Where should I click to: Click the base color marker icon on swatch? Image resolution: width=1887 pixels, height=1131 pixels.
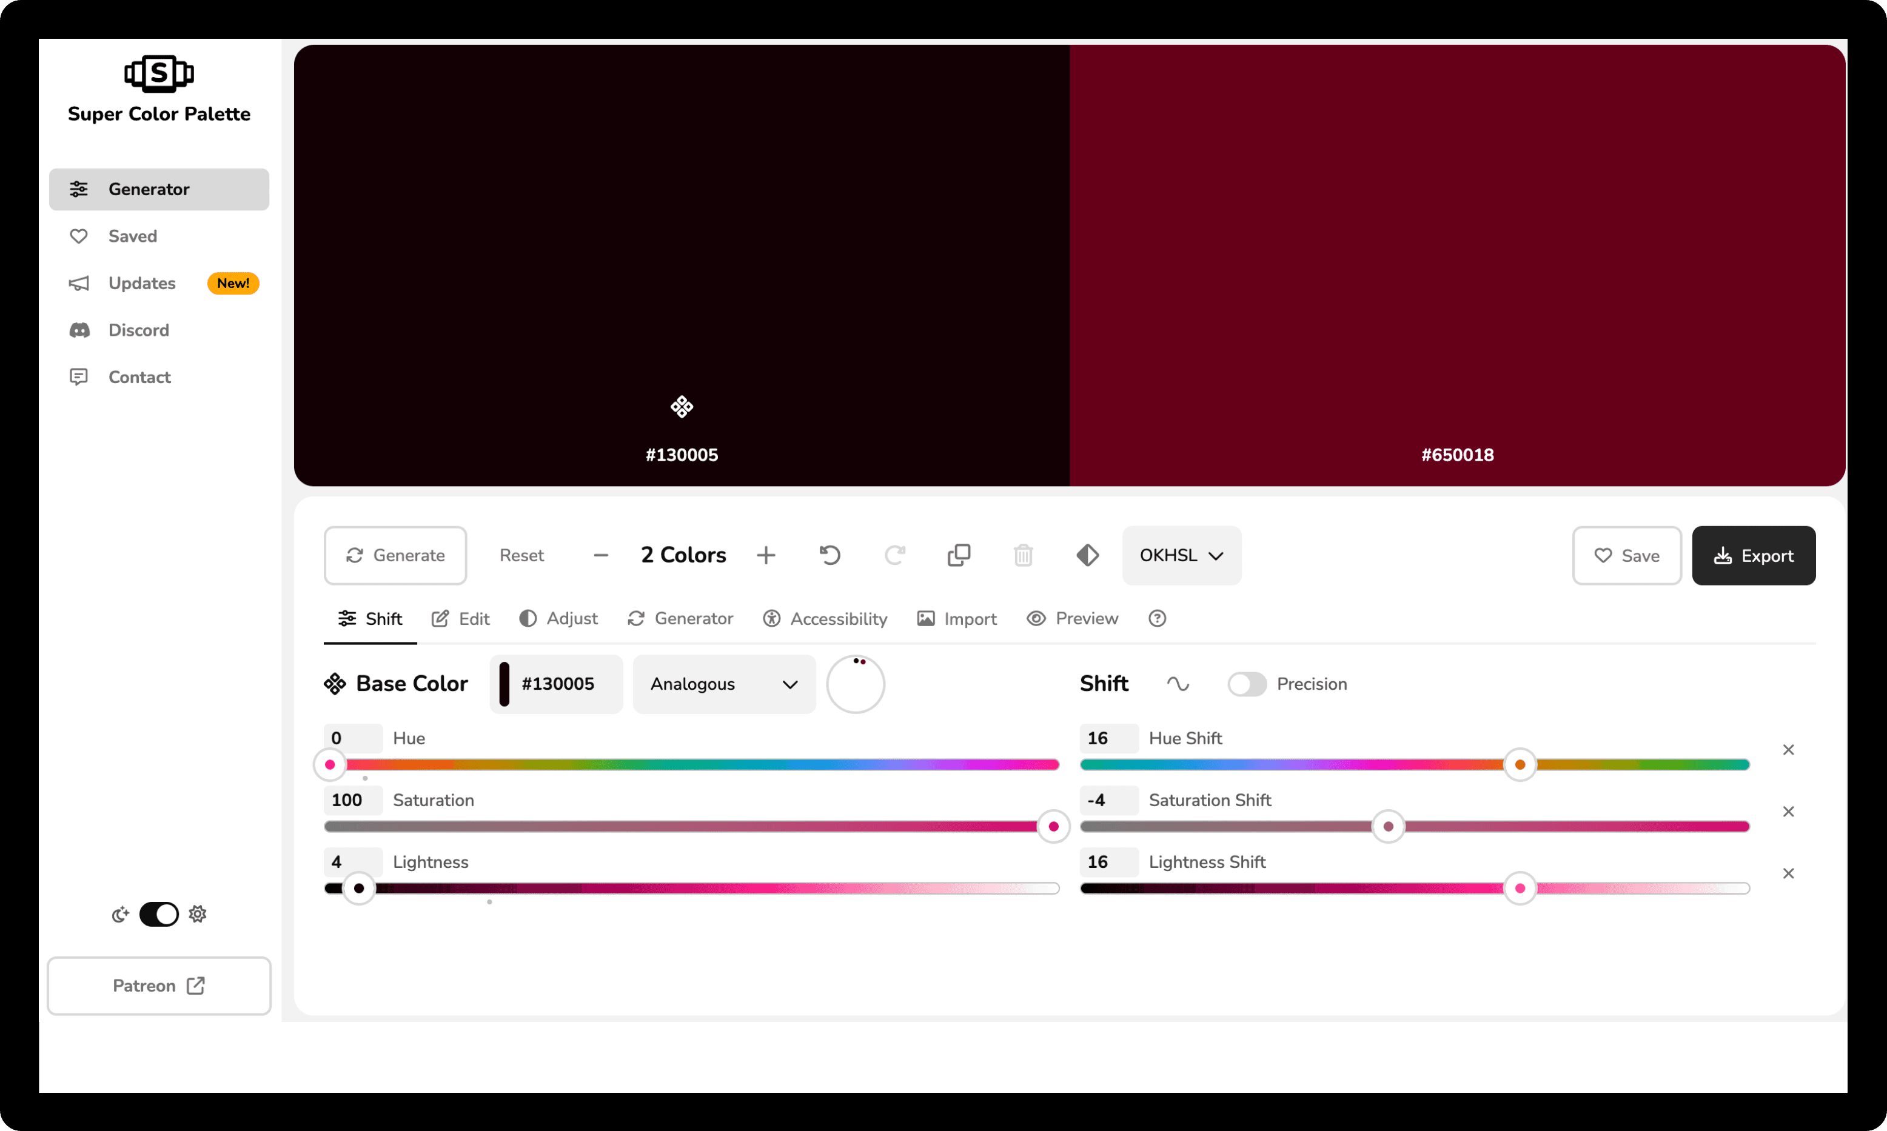tap(682, 407)
